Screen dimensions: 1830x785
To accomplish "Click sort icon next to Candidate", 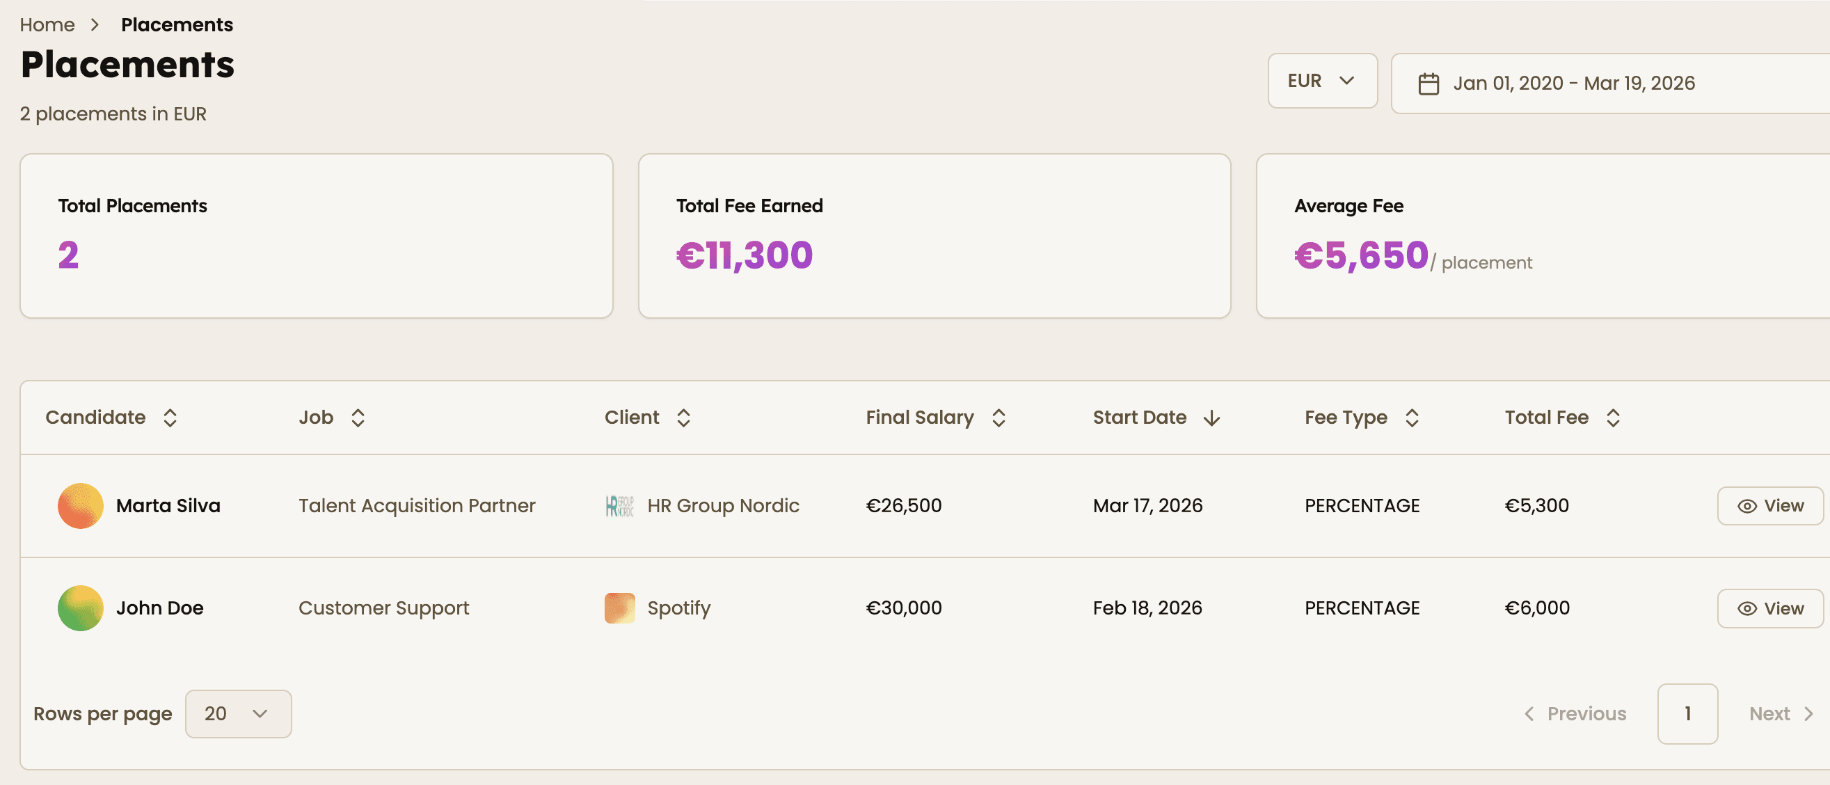I will point(170,418).
